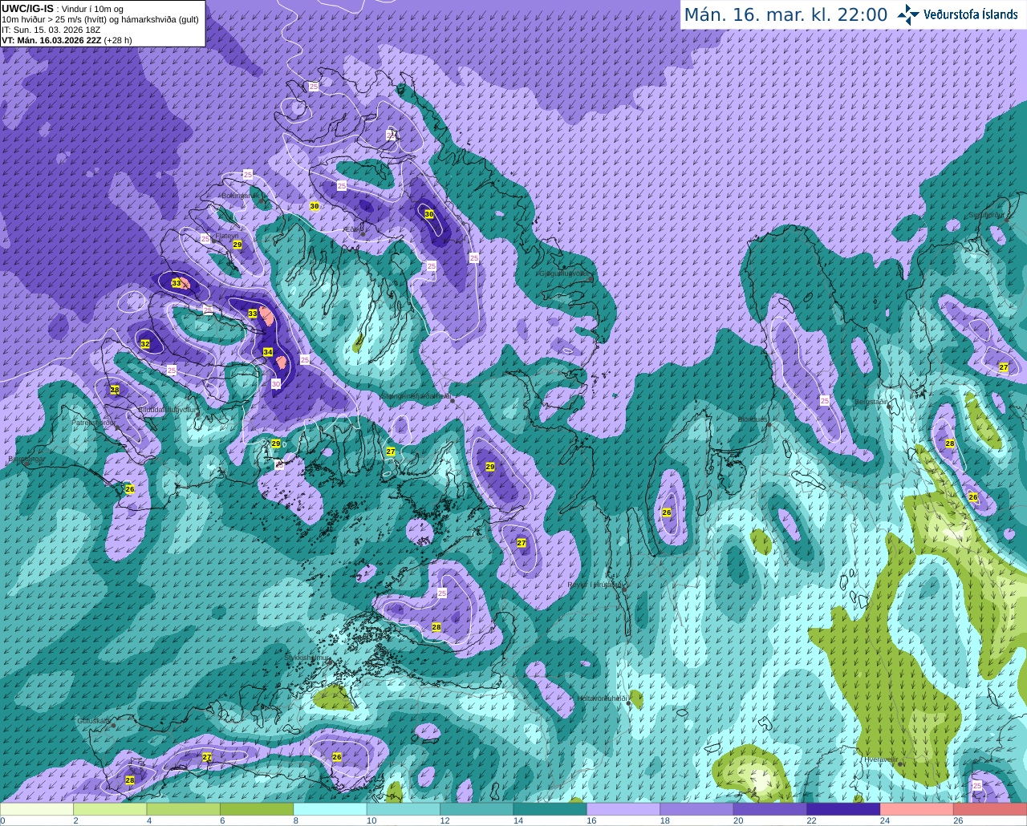
Task: Click the Bíldudalsflugvöllur station label
Action: pyautogui.click(x=167, y=409)
